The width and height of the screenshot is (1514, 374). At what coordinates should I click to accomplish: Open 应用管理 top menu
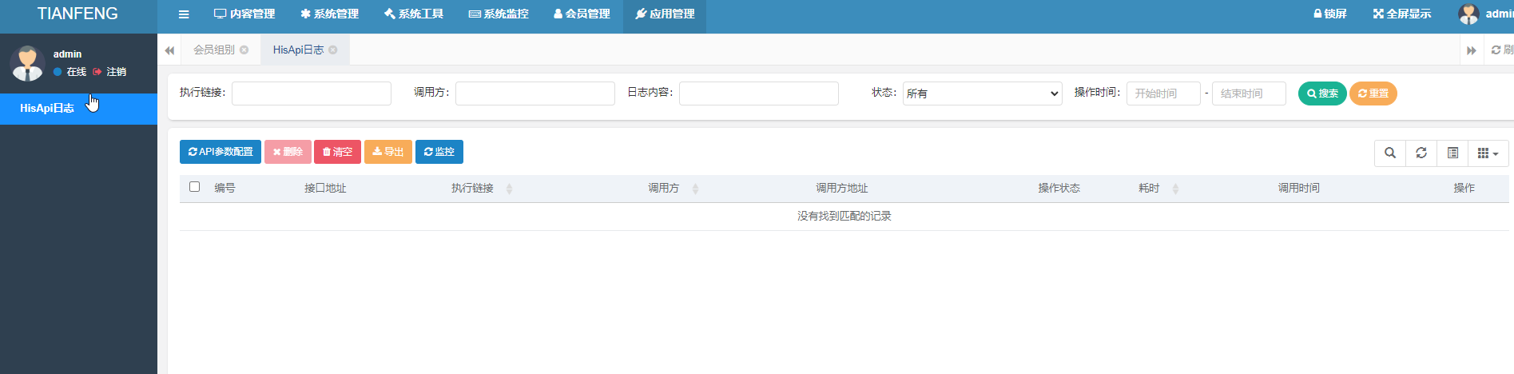[665, 14]
